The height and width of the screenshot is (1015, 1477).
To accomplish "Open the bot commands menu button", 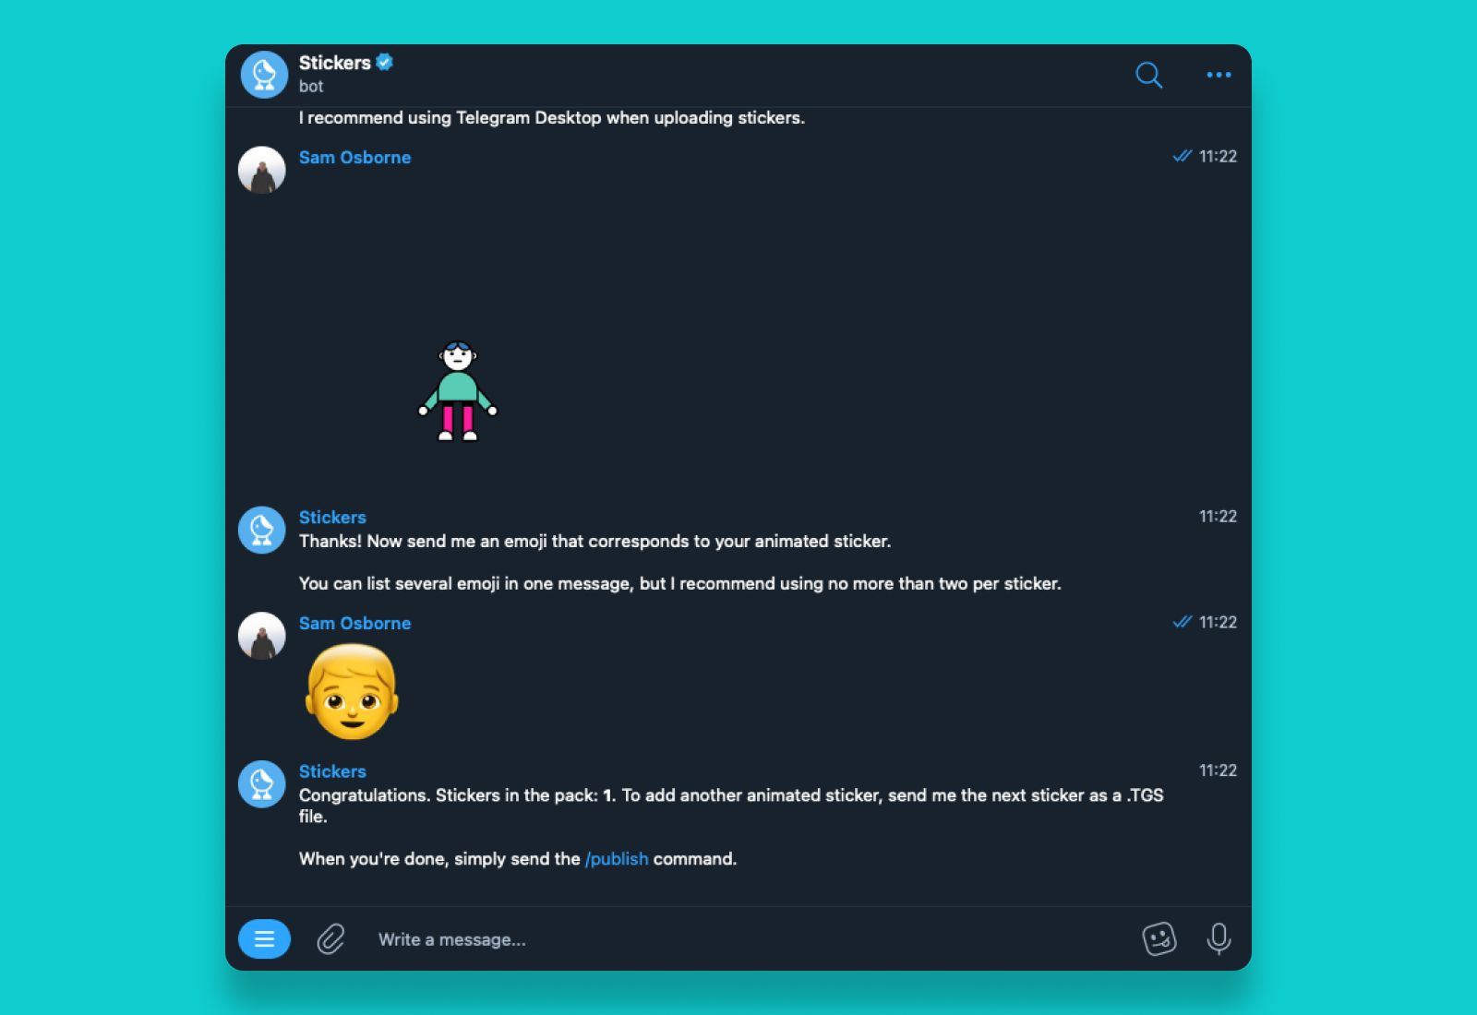I will click(264, 939).
